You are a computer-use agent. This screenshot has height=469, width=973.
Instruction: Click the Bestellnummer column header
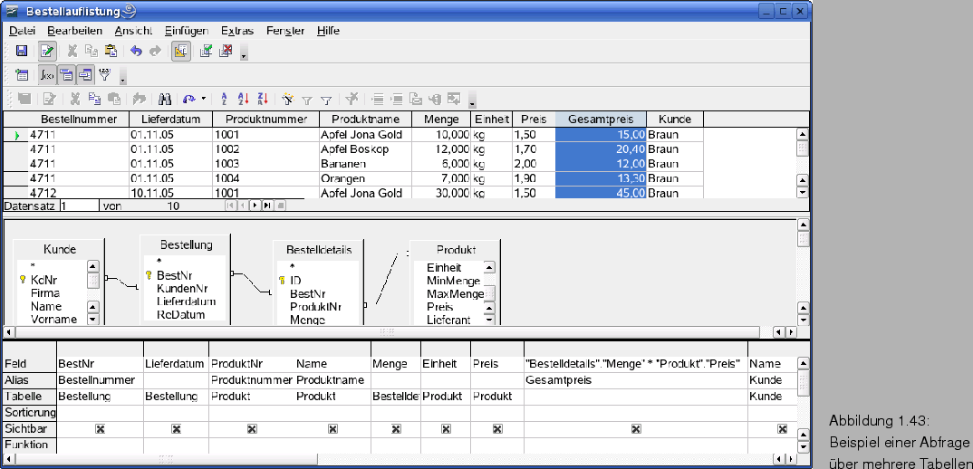pos(79,120)
